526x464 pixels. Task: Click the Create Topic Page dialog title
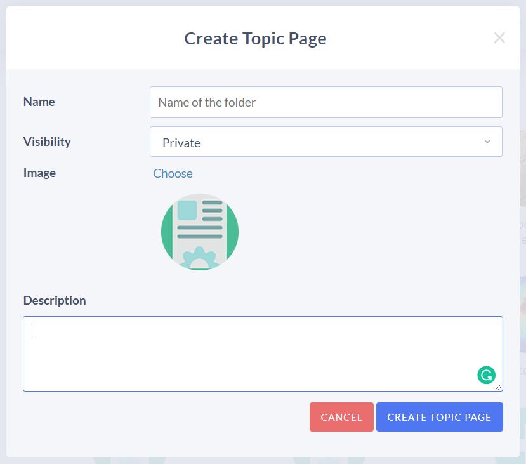pyautogui.click(x=255, y=39)
